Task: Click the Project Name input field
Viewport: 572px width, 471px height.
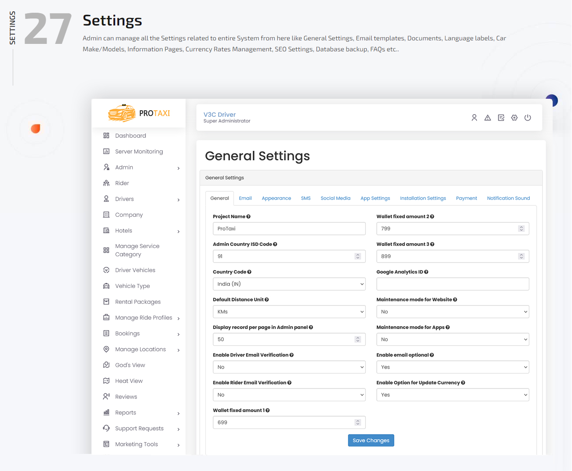Action: [x=289, y=229]
